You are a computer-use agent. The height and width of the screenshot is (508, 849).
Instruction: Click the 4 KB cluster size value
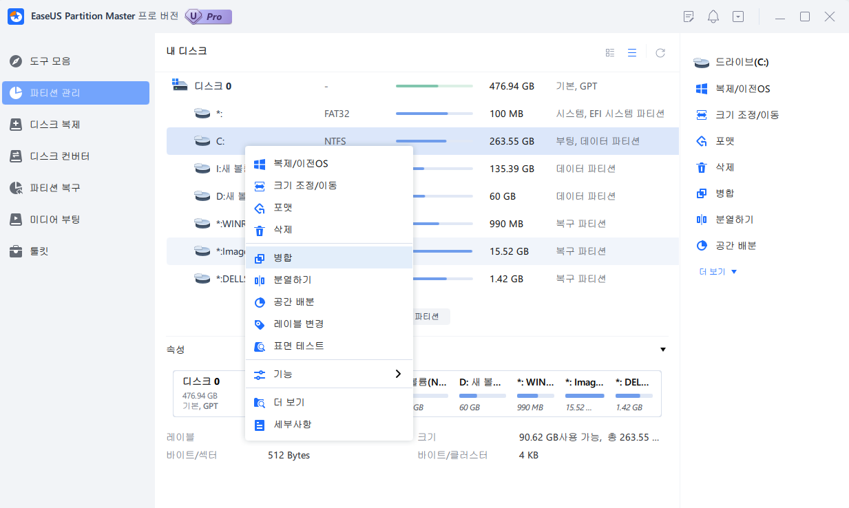click(529, 455)
